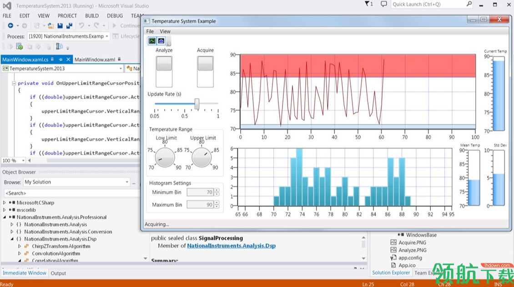The width and height of the screenshot is (514, 287).
Task: Close the MainWindow.xaml.cs tab
Action: [68, 59]
